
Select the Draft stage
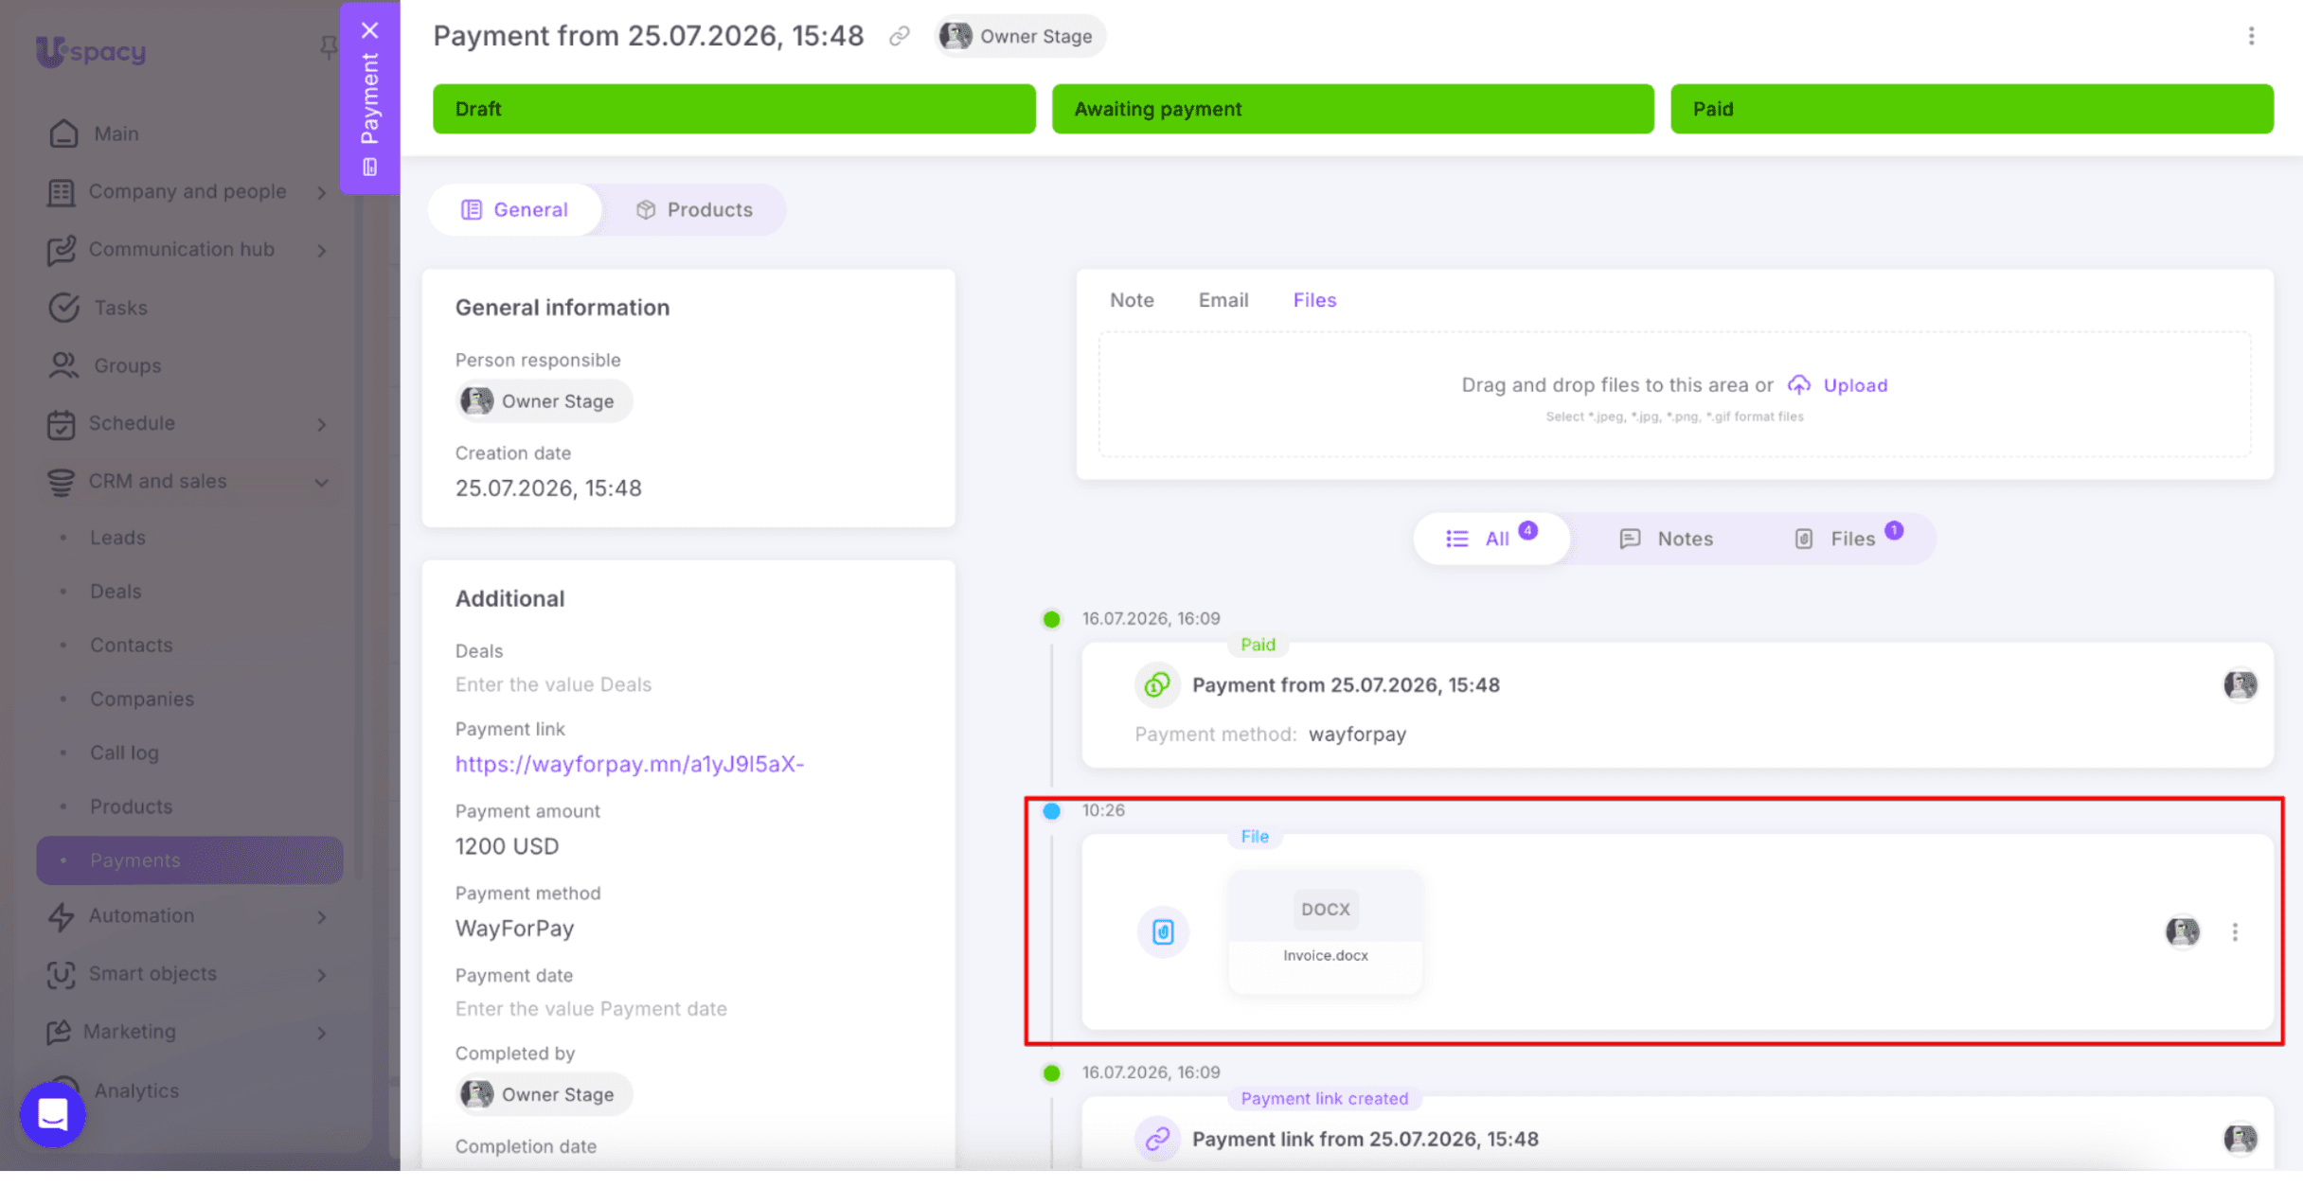pyautogui.click(x=734, y=109)
